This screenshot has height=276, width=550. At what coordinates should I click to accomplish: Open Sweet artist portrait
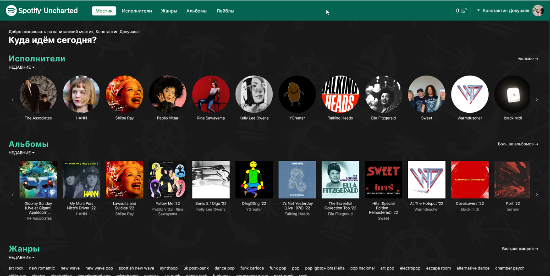(x=427, y=94)
